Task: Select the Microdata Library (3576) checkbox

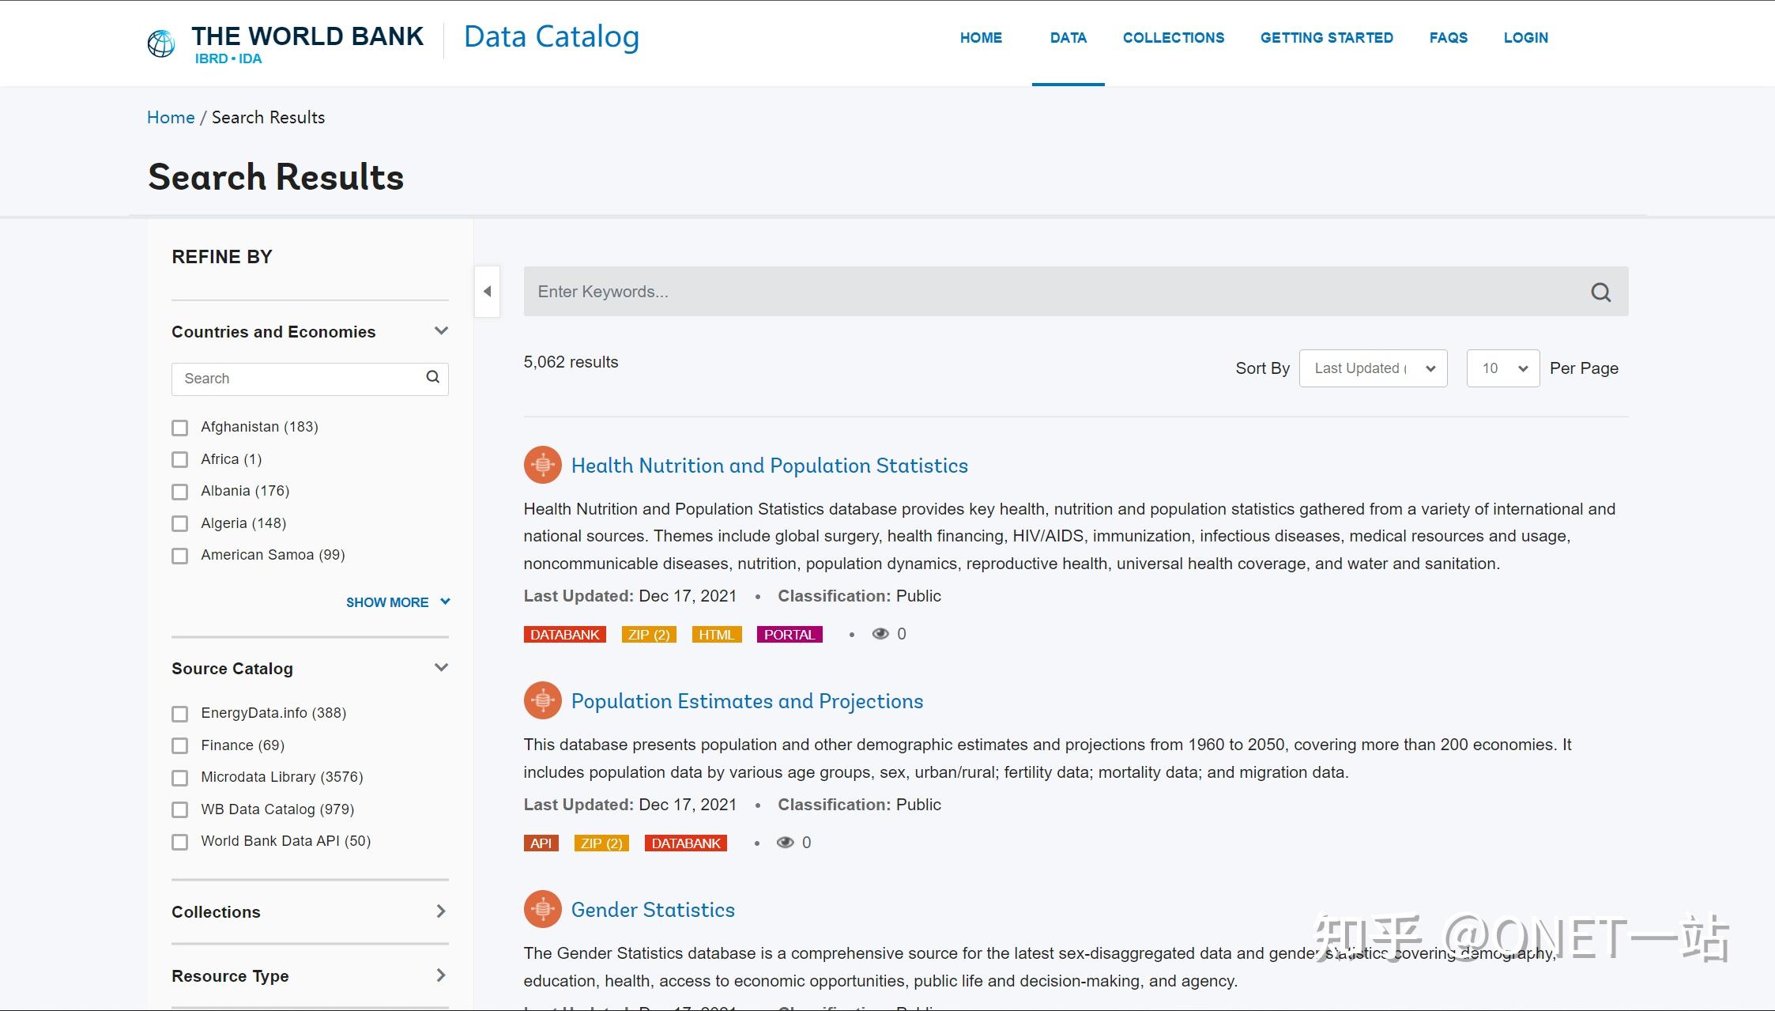Action: [x=180, y=778]
